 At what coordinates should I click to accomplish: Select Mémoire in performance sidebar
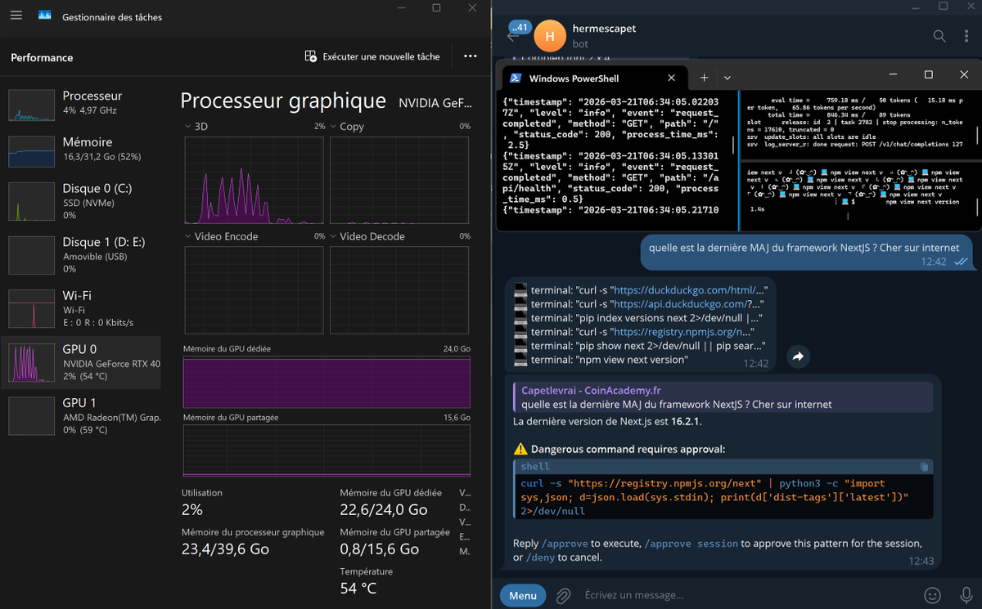click(82, 150)
